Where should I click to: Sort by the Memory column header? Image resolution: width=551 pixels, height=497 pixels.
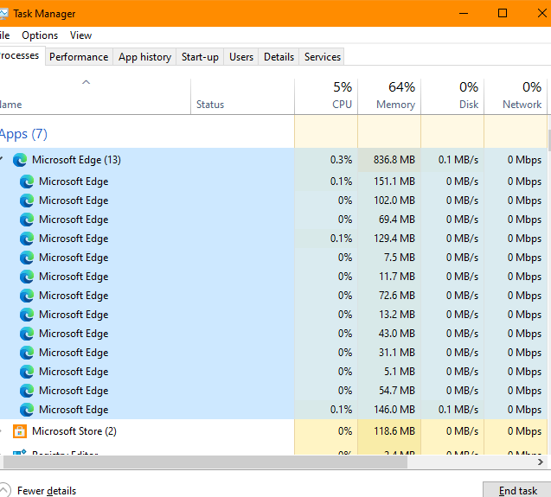tap(389, 96)
